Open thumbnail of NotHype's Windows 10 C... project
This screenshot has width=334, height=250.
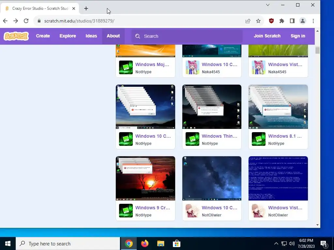pyautogui.click(x=145, y=107)
